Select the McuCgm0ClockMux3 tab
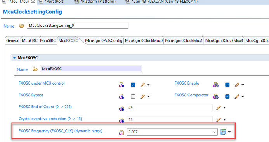269x142 pixels. pyautogui.click(x=224, y=40)
